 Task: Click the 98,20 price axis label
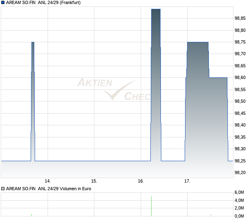point(240,172)
